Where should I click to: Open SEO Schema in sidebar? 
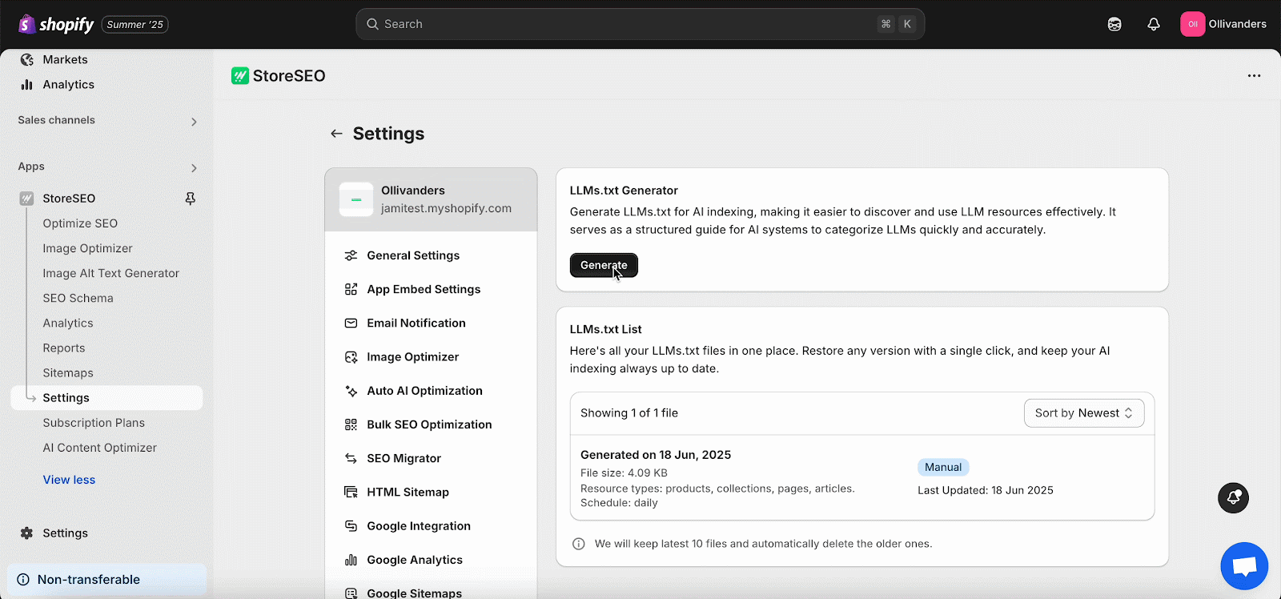[78, 298]
